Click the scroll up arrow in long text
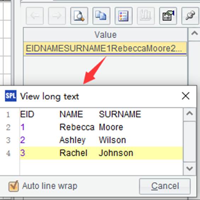Viewport: 200px width, 200px height. coord(189,114)
